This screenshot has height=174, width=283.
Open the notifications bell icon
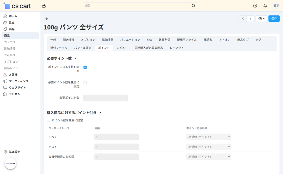(265, 5)
